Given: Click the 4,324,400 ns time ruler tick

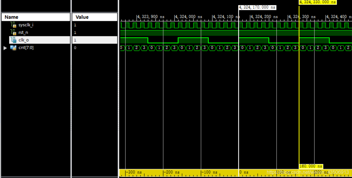Looking at the screenshot, I should 339,17.
